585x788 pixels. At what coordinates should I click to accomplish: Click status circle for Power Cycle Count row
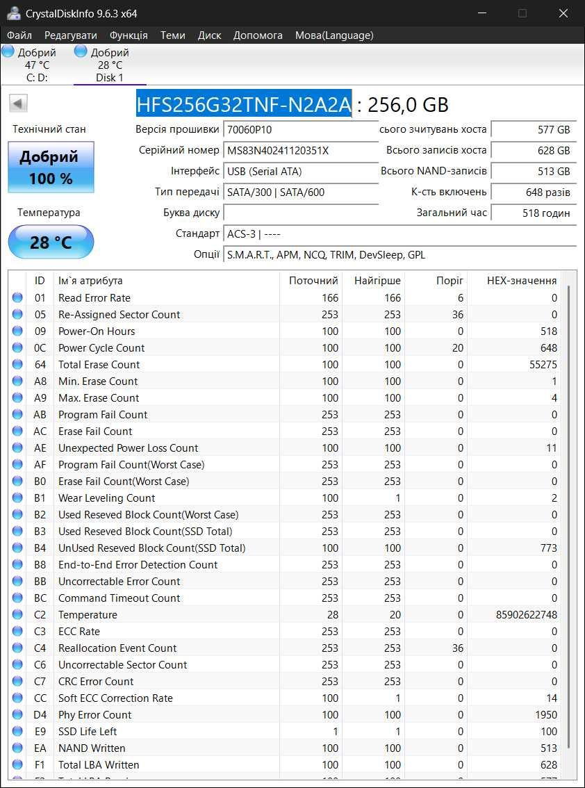tap(17, 347)
